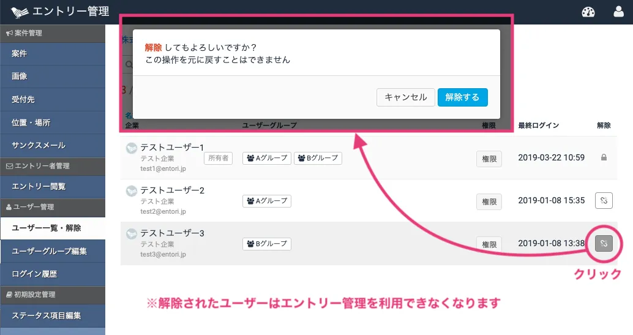Screen dimensions: 633x335
Task: Open エントリー閲覧 sidebar menu item
Action: [x=53, y=186]
